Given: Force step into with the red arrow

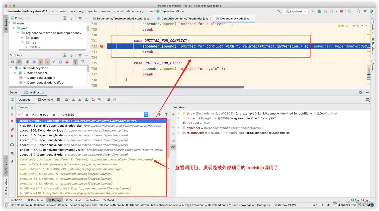Looking at the screenshot, I should pos(80,99).
